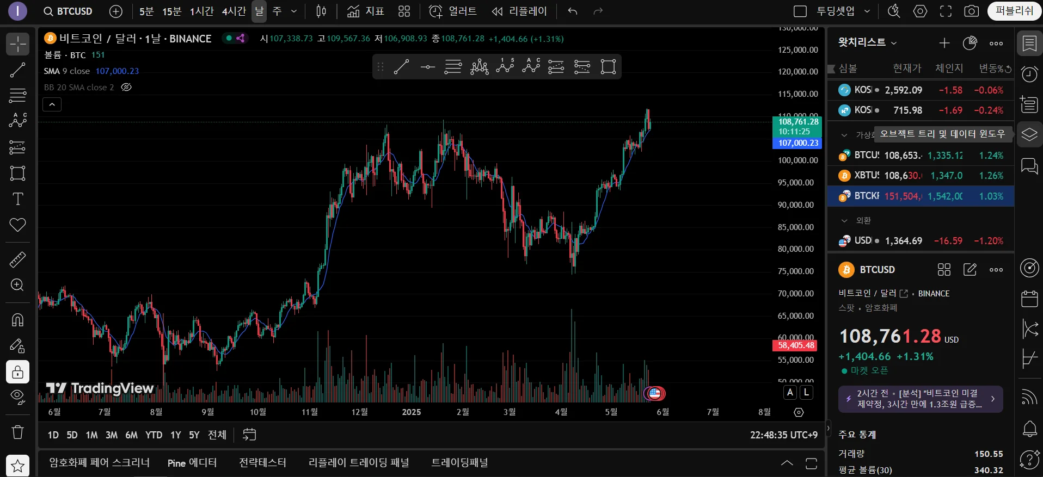Open the favorites star toolbar
Viewport: 1043px width, 477px height.
[17, 466]
